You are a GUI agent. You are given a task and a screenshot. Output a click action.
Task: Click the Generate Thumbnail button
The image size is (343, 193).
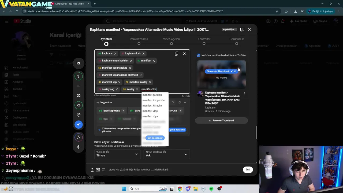[221, 71]
